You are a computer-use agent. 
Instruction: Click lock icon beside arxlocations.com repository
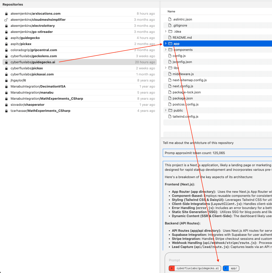point(6,14)
